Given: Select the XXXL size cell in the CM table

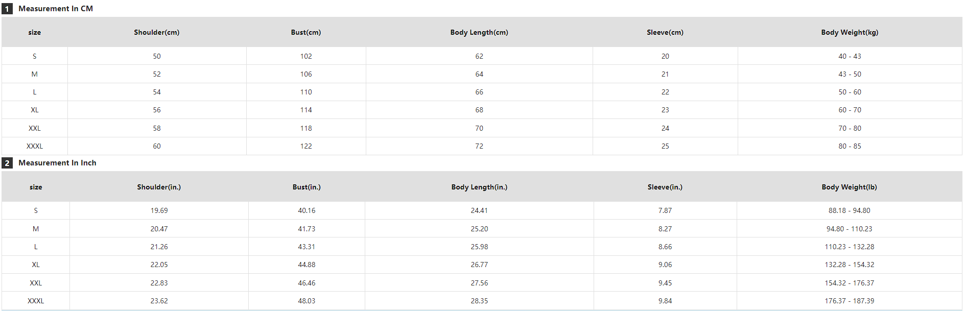Looking at the screenshot, I should pyautogui.click(x=35, y=146).
